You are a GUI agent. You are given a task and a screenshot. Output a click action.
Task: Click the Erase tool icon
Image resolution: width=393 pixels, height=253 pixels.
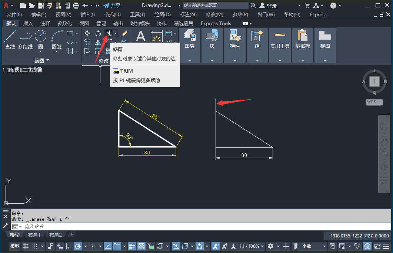[124, 33]
